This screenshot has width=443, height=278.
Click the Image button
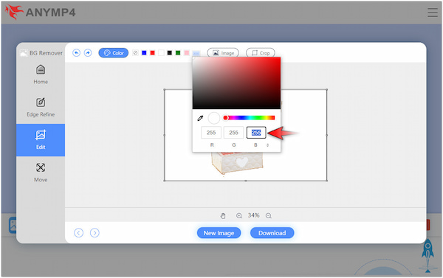(x=223, y=53)
